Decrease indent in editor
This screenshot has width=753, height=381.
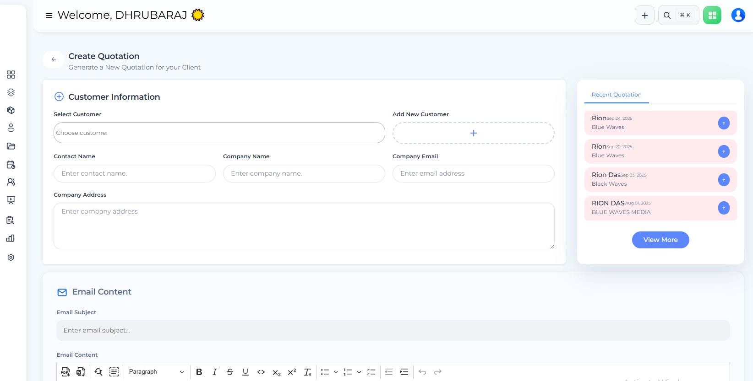click(x=389, y=372)
